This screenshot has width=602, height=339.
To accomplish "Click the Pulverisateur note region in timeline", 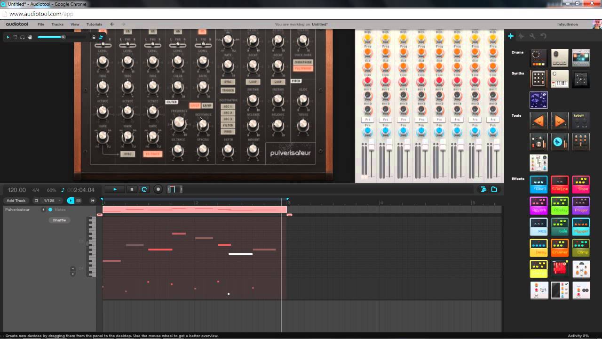I will (194, 210).
